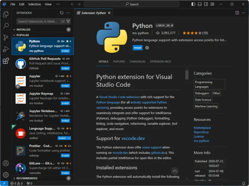This screenshot has width=249, height=186.
Task: Go forward with navigation arrow
Action: (x=79, y=4)
